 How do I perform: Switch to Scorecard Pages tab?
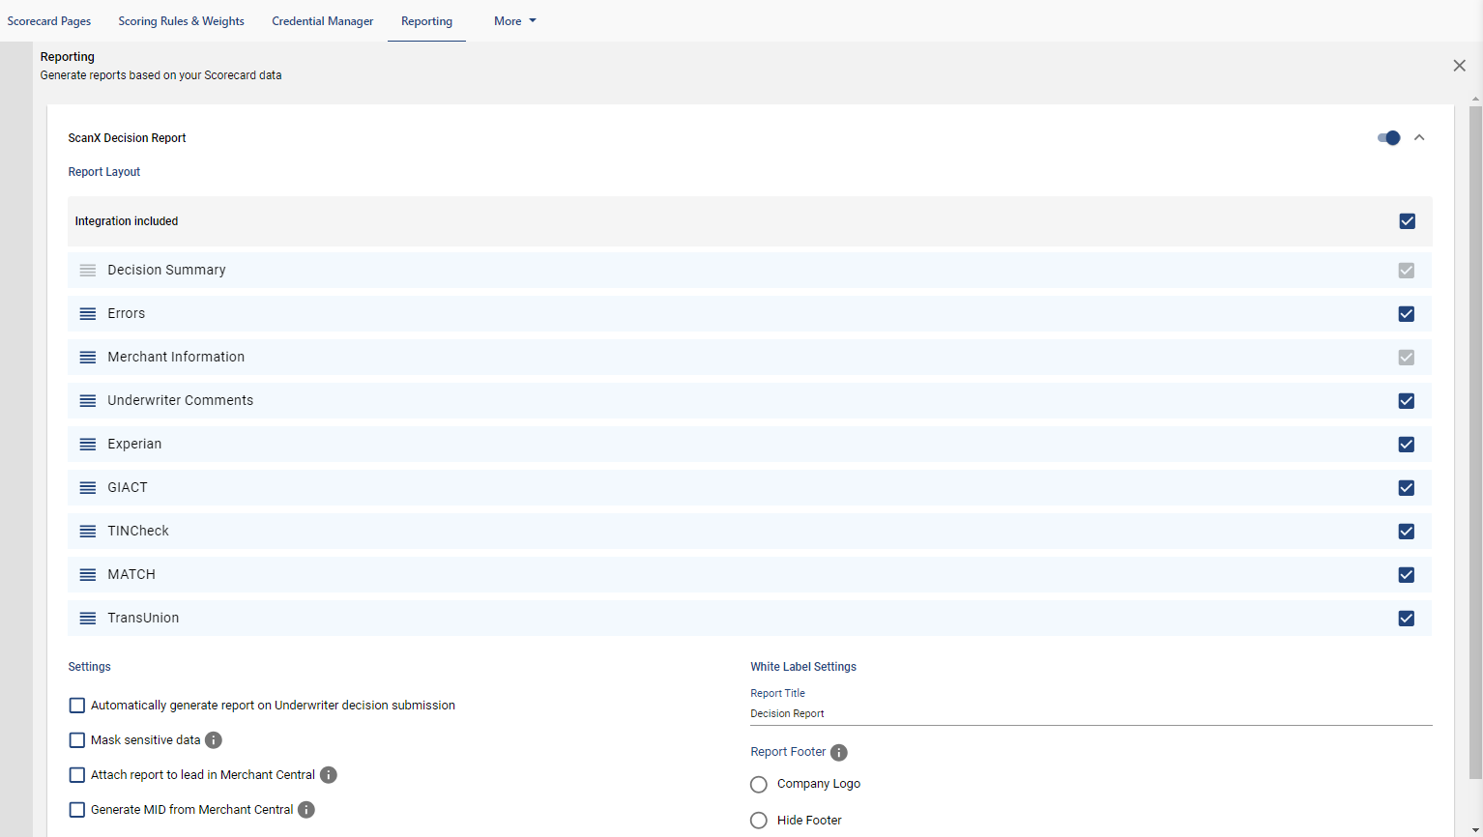49,21
